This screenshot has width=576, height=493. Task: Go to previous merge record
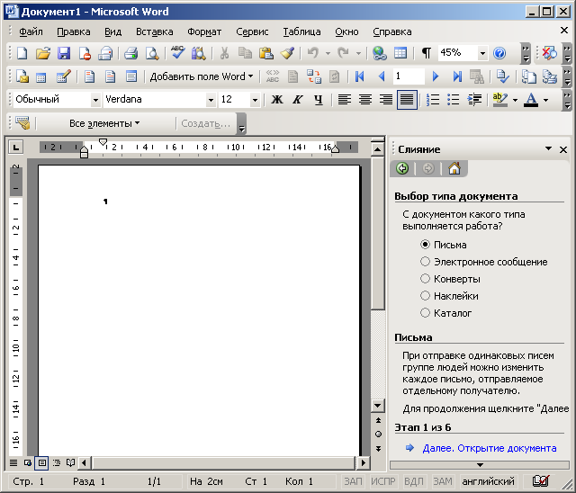382,76
